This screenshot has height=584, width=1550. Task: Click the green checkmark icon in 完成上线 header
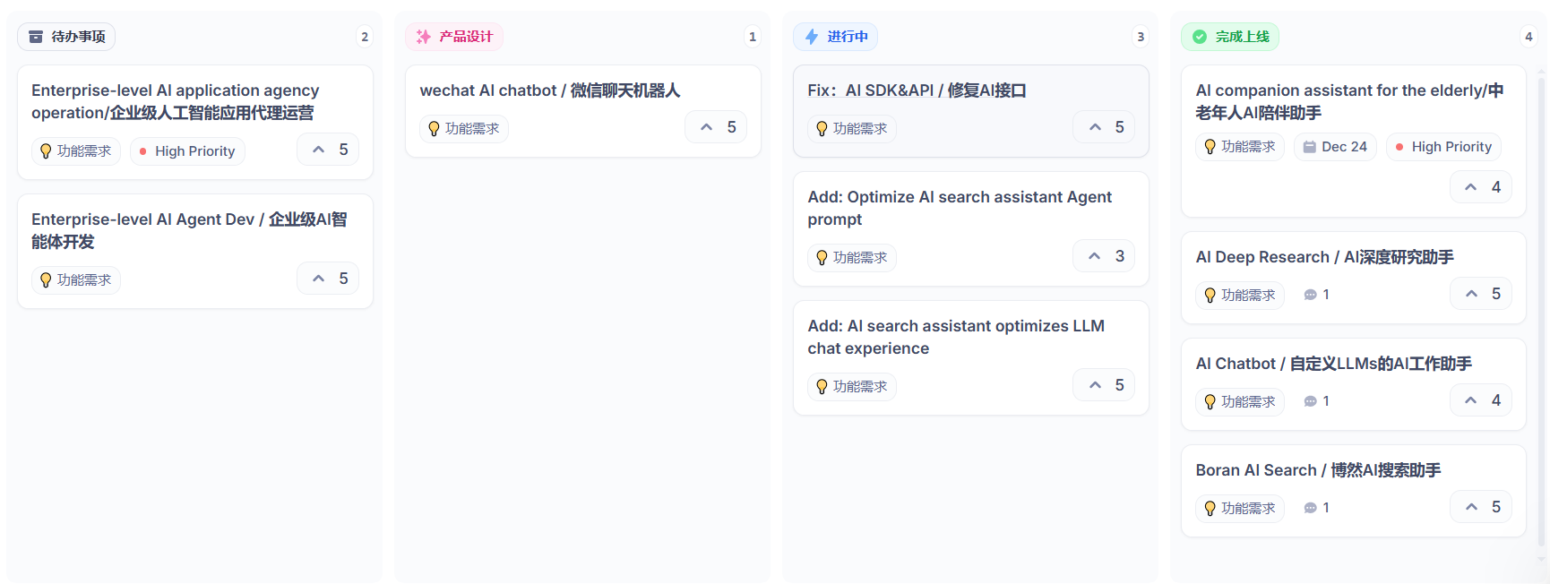click(1200, 37)
